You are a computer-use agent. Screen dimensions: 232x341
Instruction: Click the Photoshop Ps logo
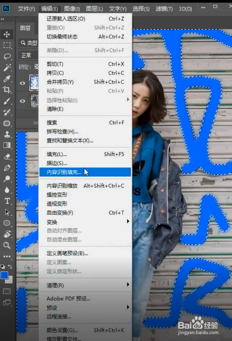(6, 9)
